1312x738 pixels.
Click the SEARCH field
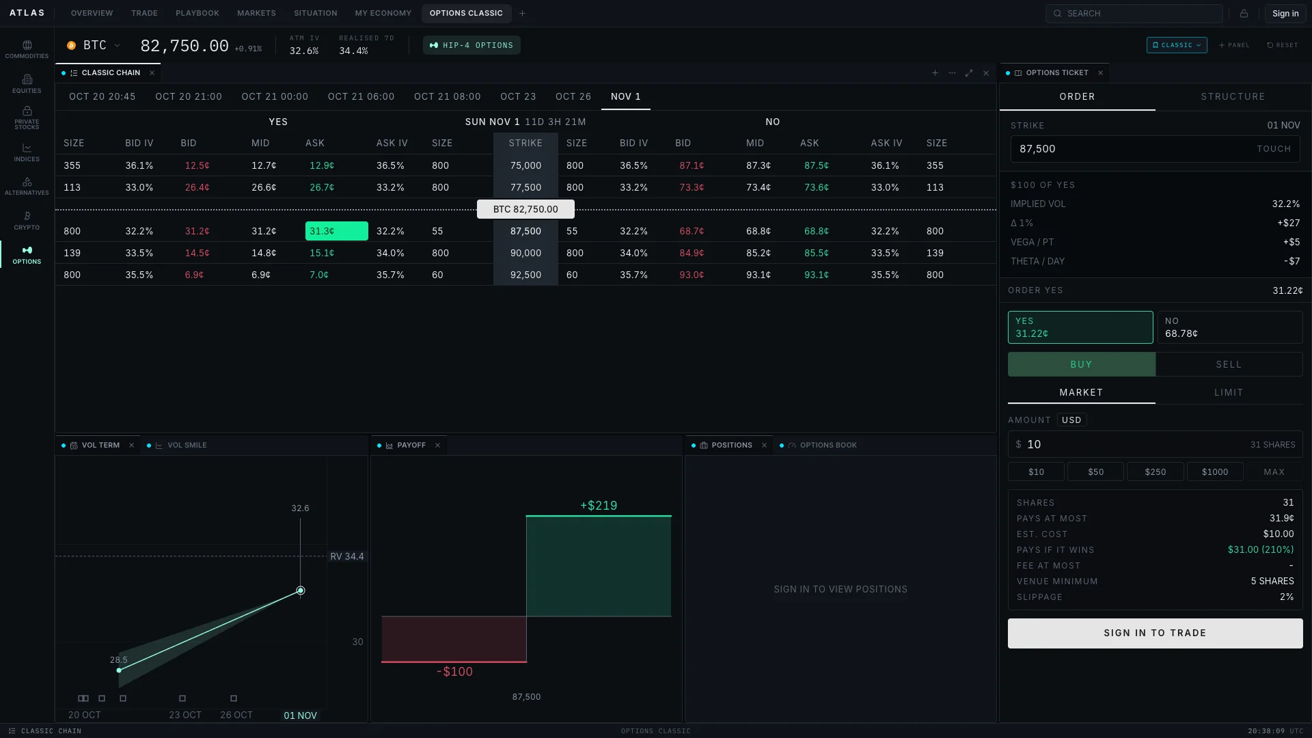pos(1134,14)
